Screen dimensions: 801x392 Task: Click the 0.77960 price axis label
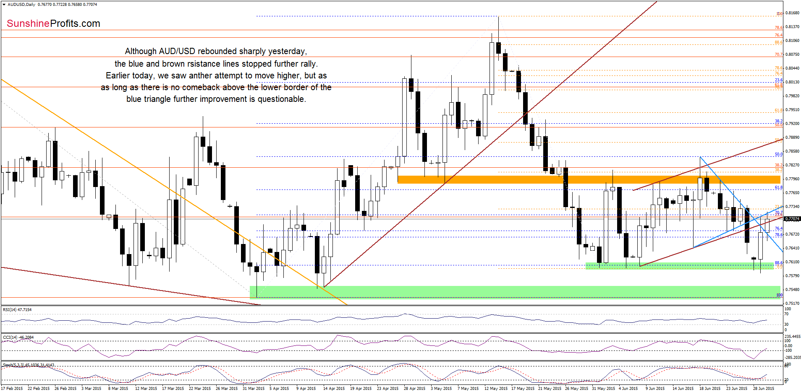pyautogui.click(x=792, y=179)
